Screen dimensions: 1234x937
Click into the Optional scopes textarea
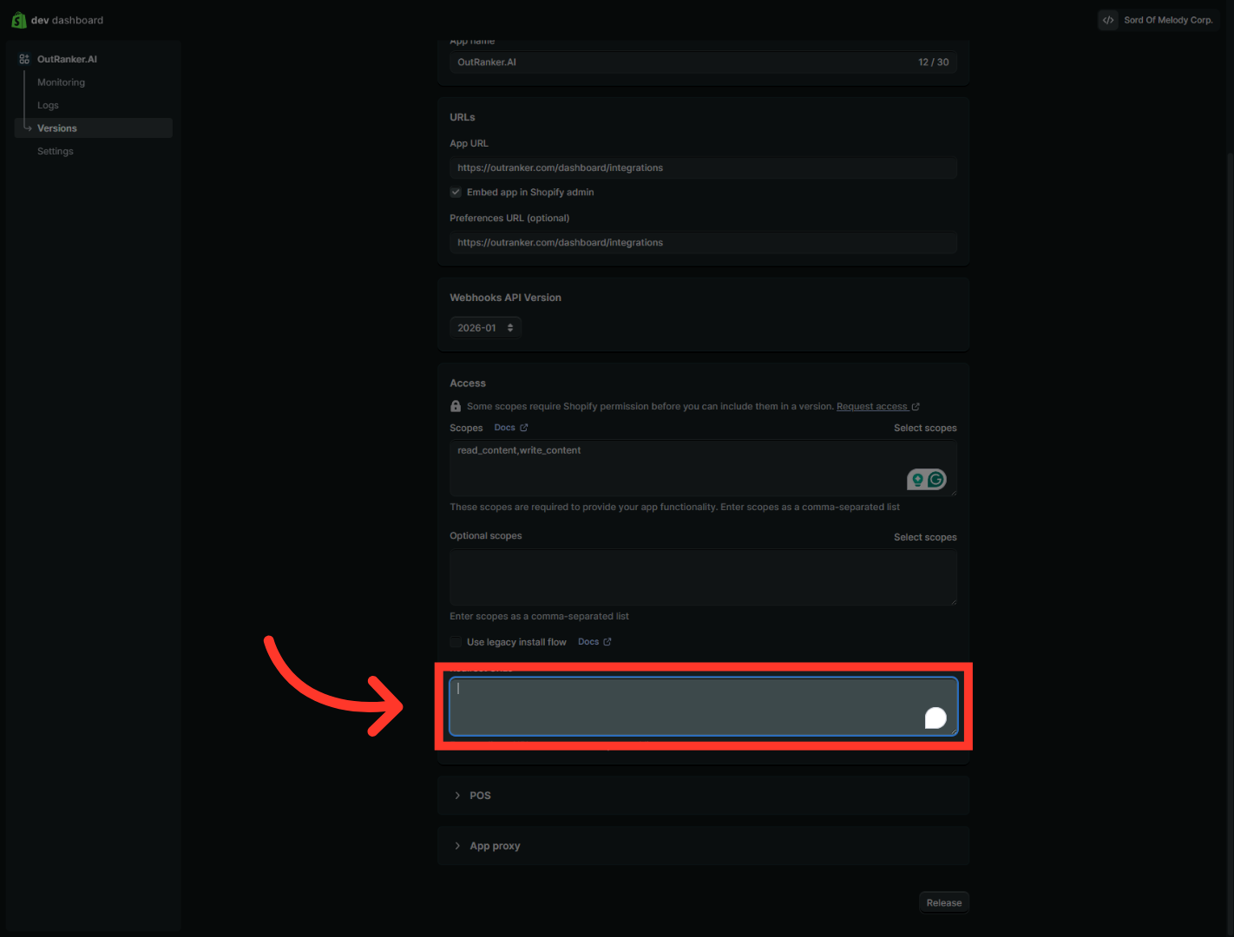click(x=703, y=578)
